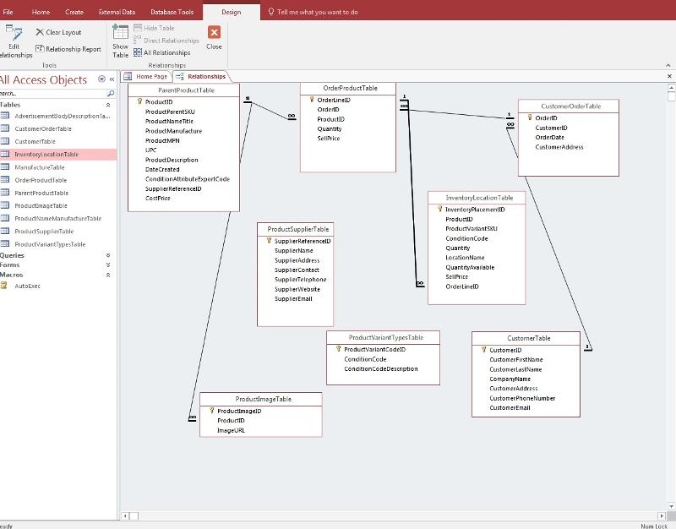The image size is (676, 529).
Task: Click the orange Close icon in ribbon
Action: (214, 33)
